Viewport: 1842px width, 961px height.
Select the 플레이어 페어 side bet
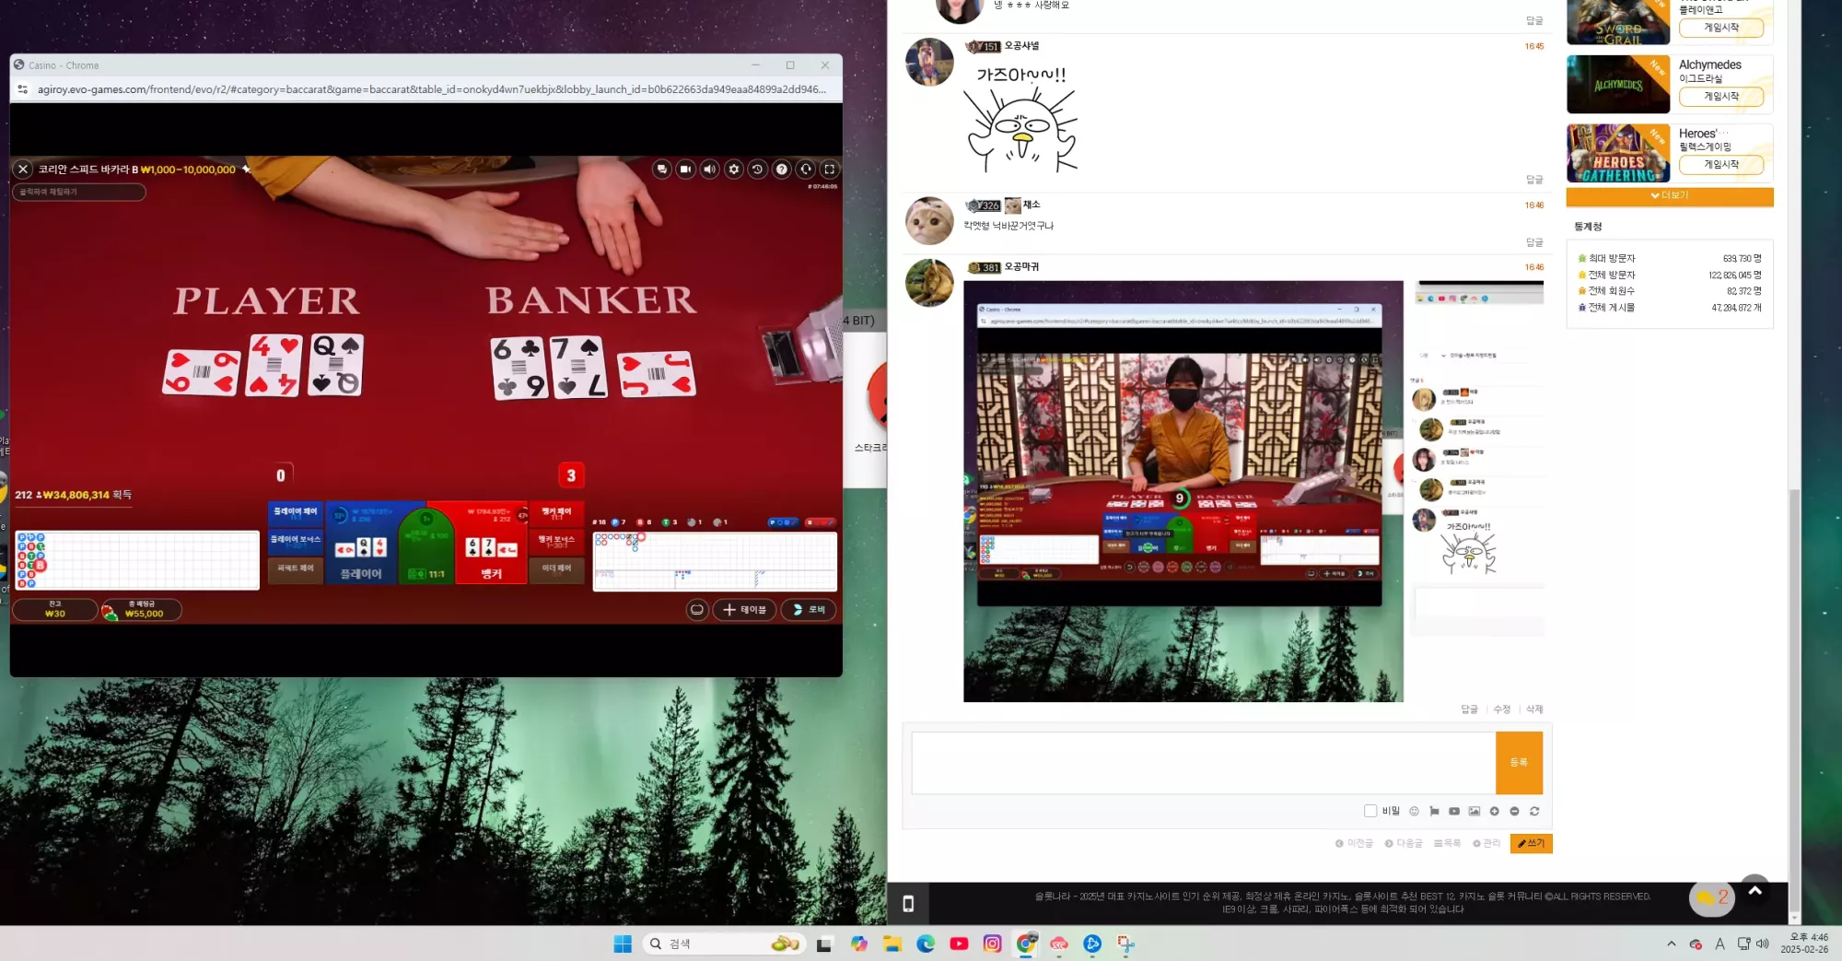coord(295,513)
